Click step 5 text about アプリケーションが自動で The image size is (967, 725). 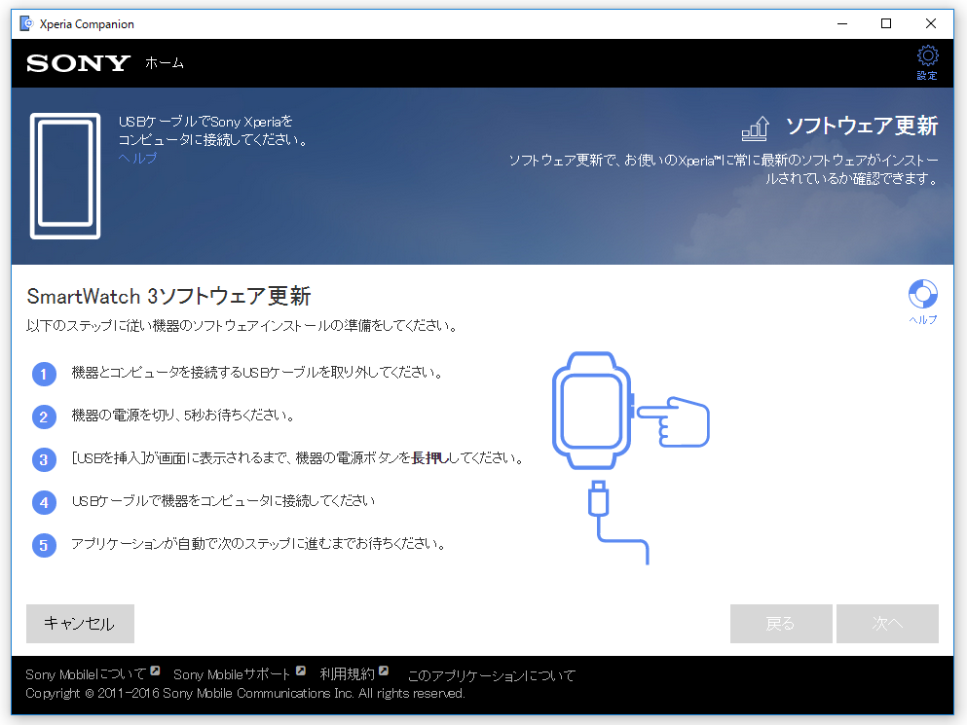258,544
